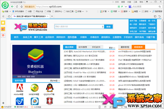Open the 操作系统 navigation link
Screen dimensions: 164x109
point(139,37)
